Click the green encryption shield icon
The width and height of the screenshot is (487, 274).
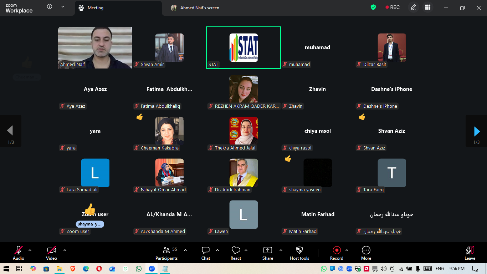373,7
